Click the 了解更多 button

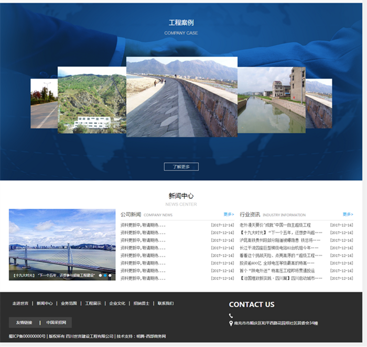click(181, 167)
